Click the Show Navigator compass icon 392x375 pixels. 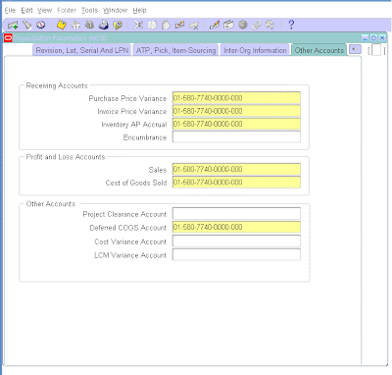41,25
